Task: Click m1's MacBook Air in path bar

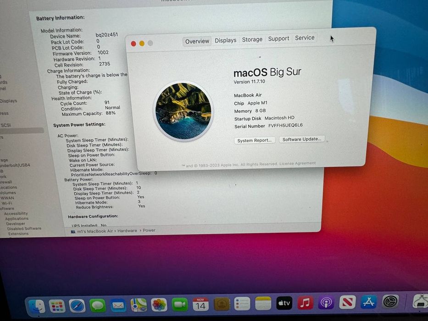Action: (x=94, y=231)
